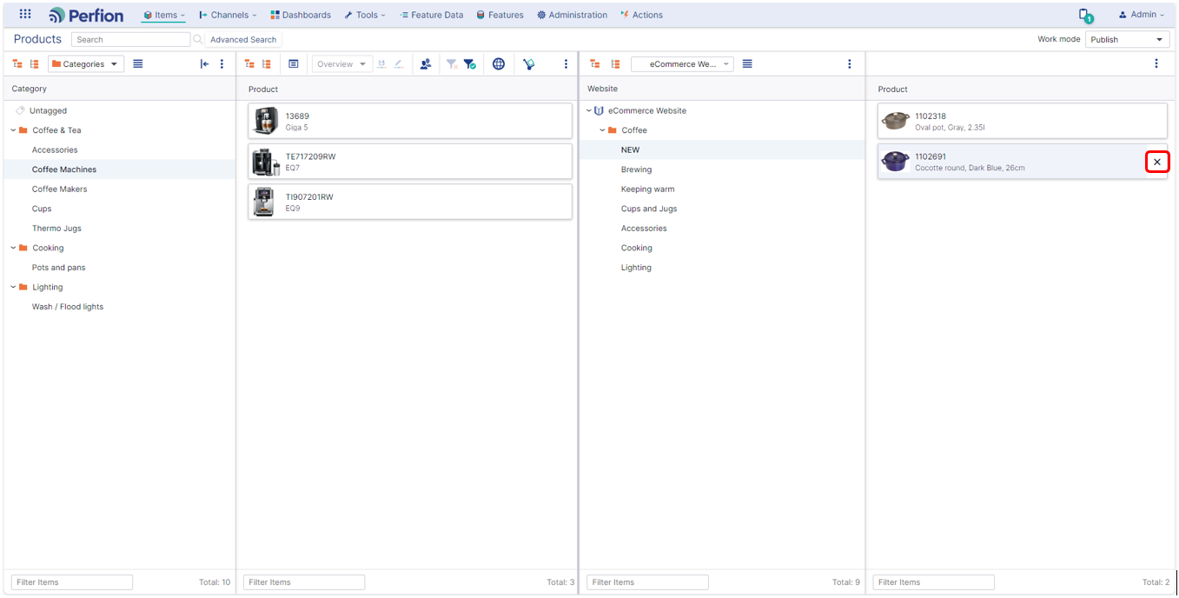Click list icon beside eCommerce dropdown
This screenshot has width=1179, height=598.
tap(747, 63)
